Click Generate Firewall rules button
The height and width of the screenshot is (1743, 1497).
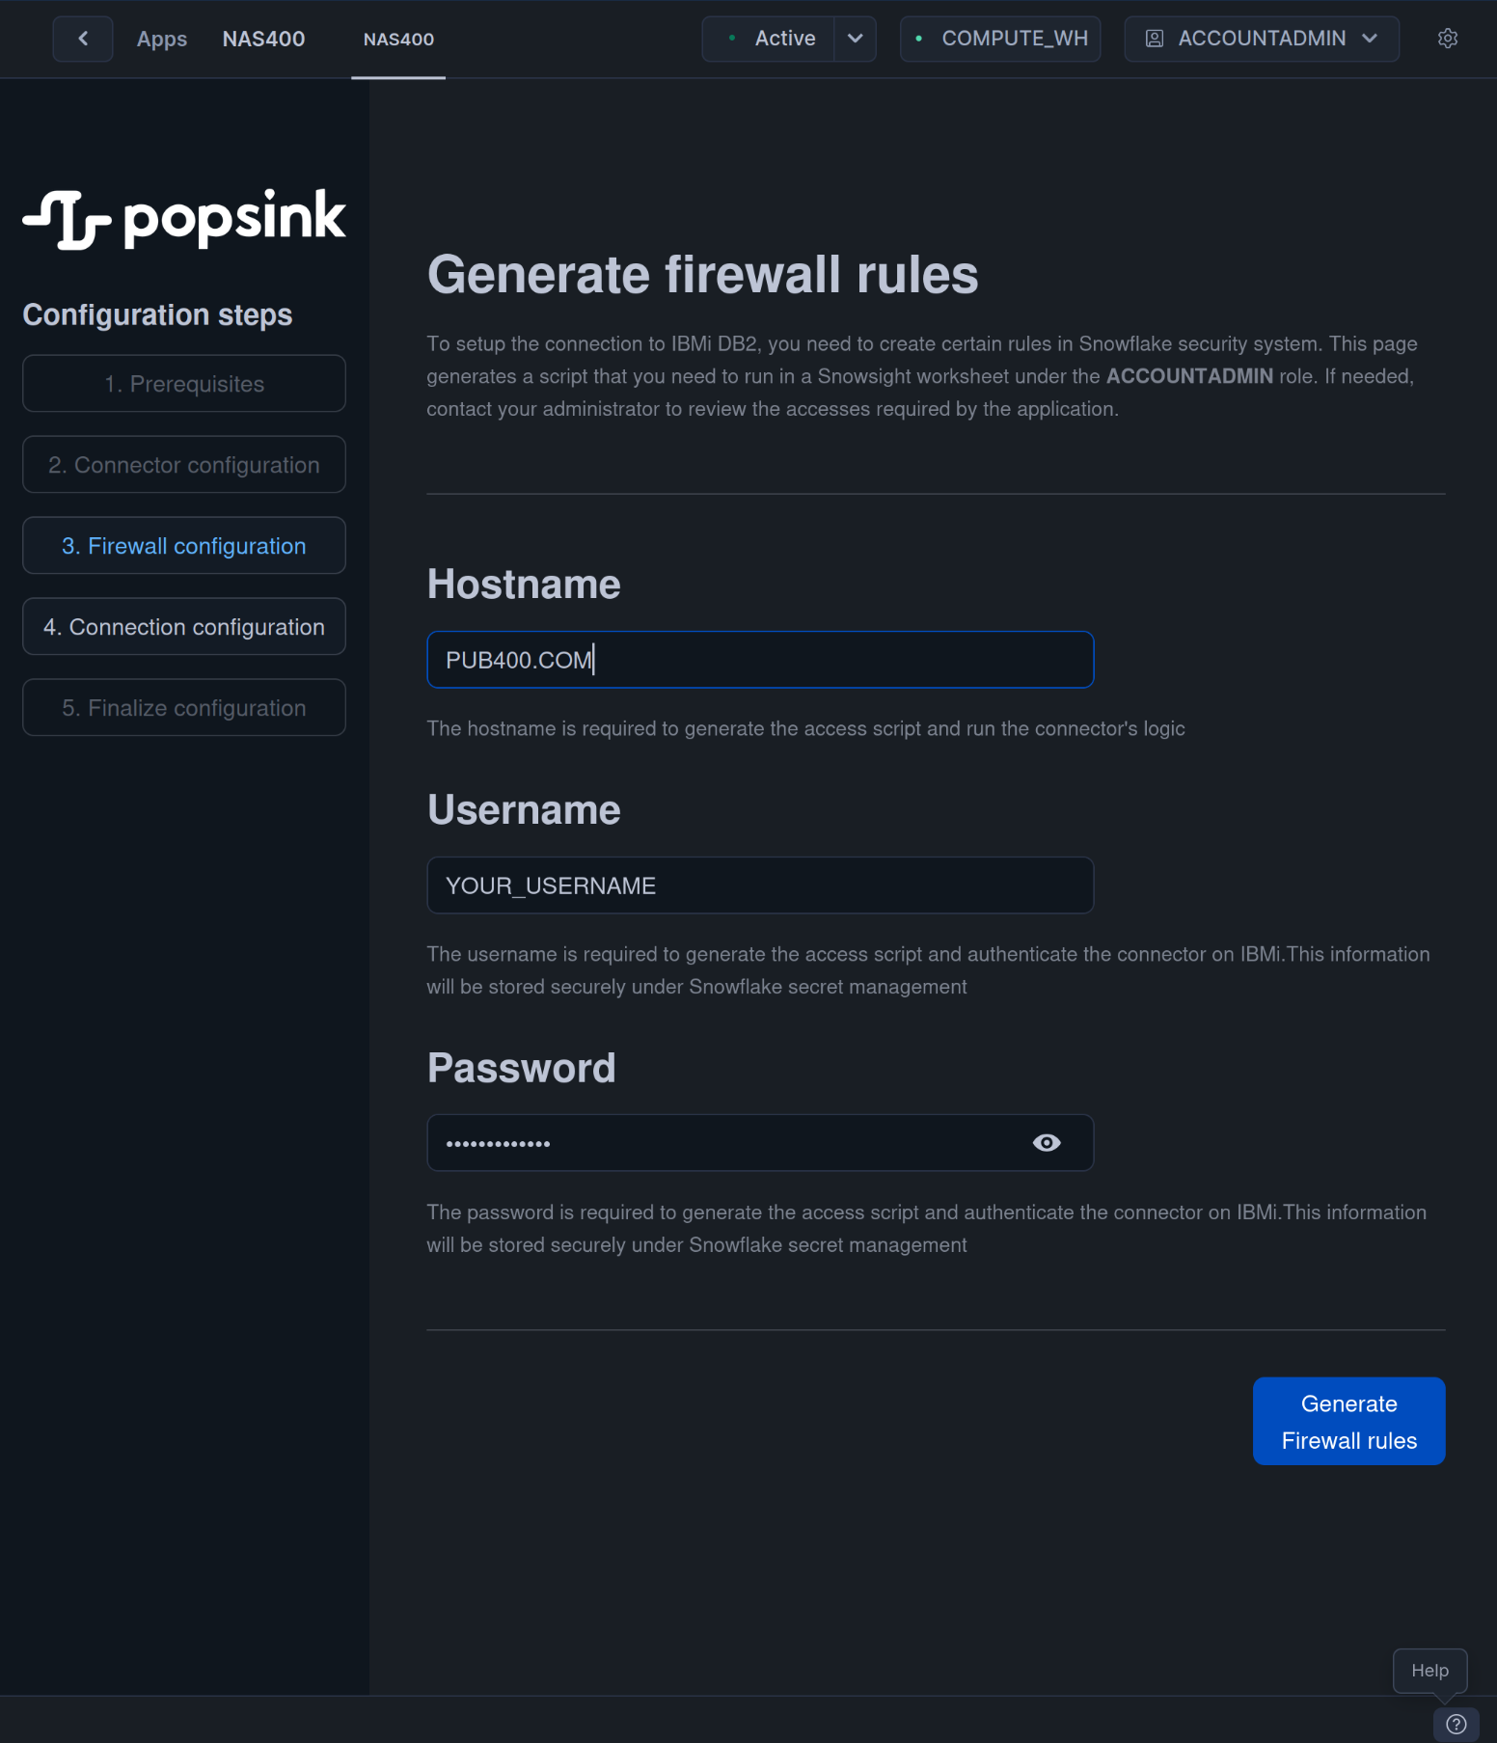pyautogui.click(x=1347, y=1421)
